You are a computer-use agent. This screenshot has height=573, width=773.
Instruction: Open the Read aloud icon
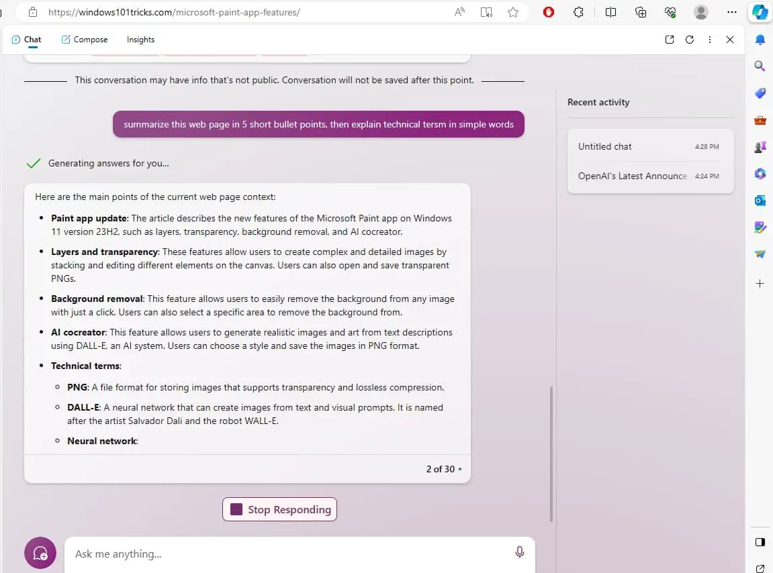(459, 12)
